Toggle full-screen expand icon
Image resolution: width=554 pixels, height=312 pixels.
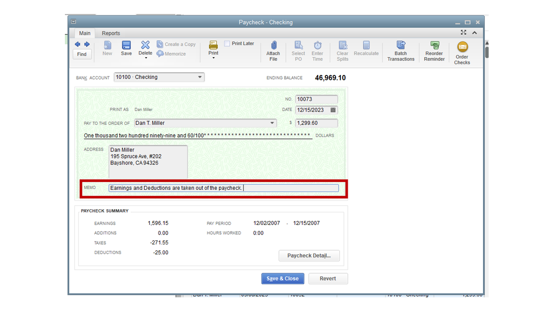464,33
